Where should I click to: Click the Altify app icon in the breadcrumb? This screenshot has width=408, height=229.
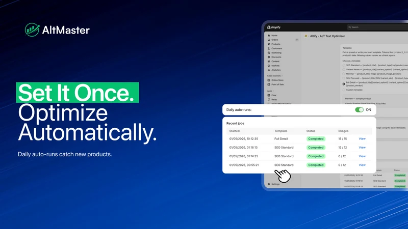click(305, 36)
